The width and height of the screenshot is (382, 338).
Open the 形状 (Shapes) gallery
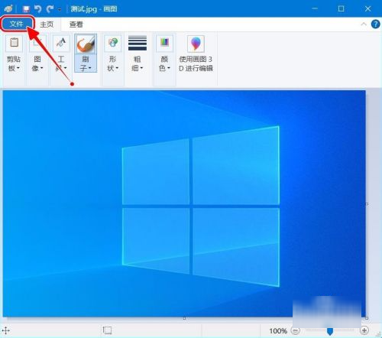[x=113, y=54]
